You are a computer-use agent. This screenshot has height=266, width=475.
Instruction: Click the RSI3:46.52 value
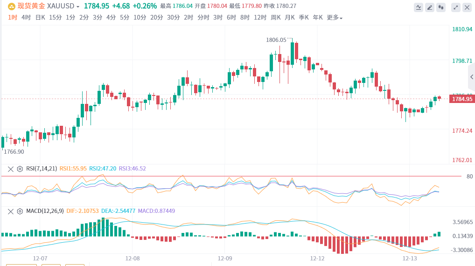click(133, 169)
